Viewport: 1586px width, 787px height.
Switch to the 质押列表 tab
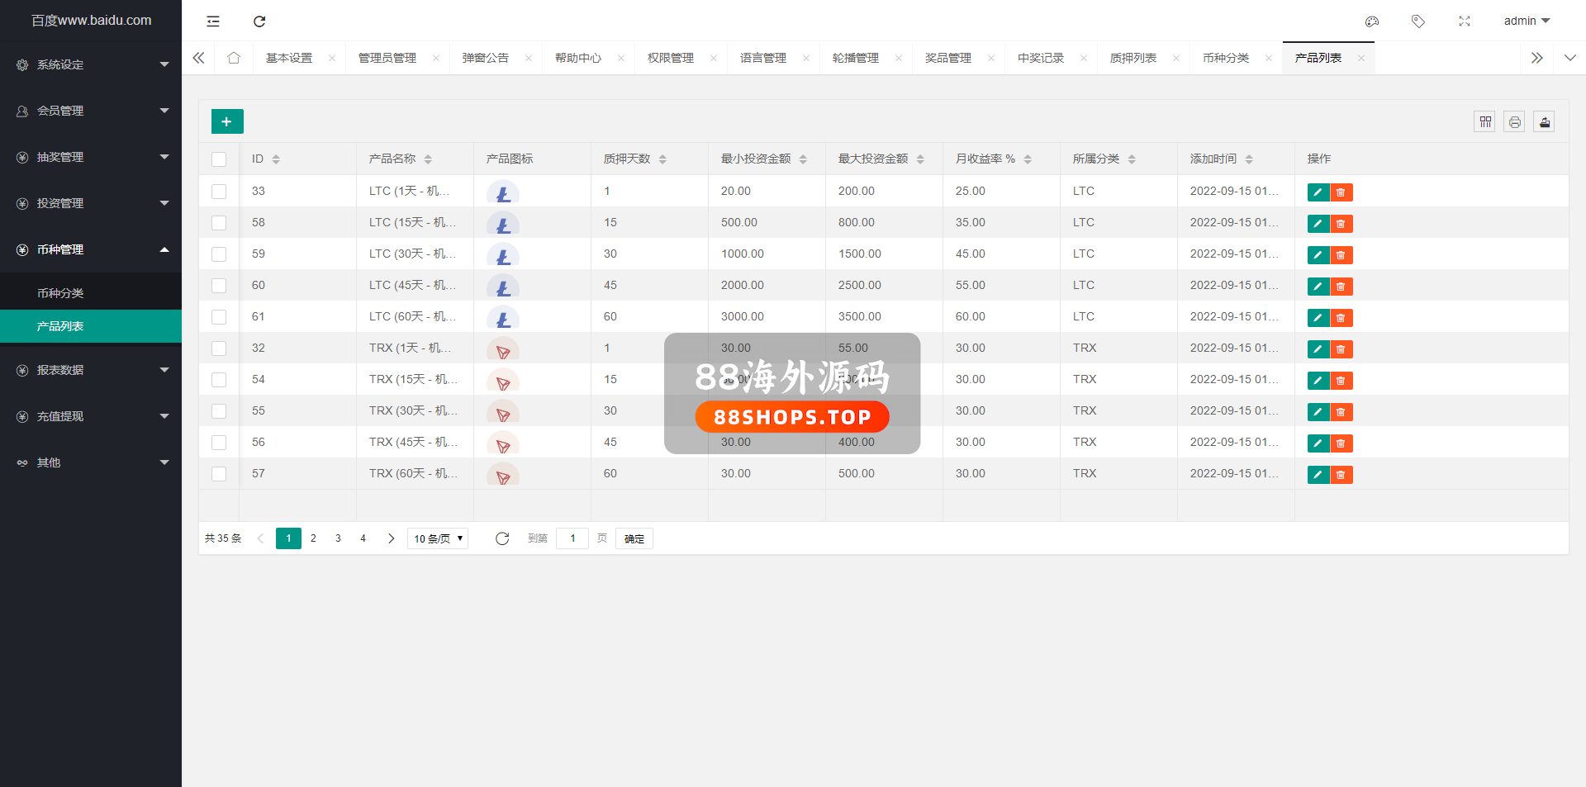[x=1133, y=58]
